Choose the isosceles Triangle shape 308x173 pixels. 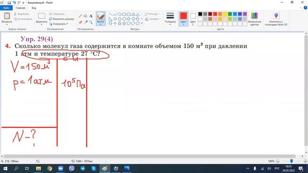coord(138,14)
